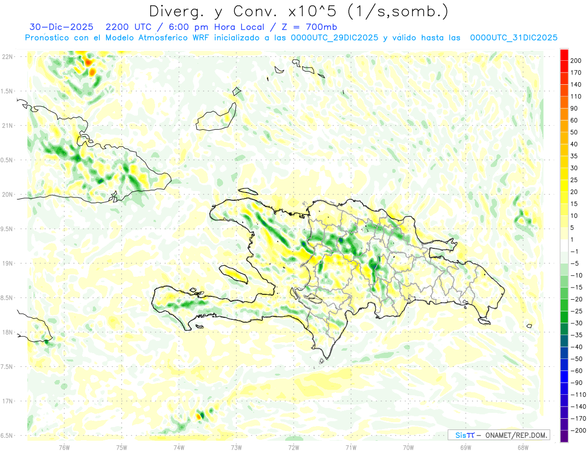Click the red top swatch of color scale
Image resolution: width=587 pixels, height=454 pixels.
(564, 55)
